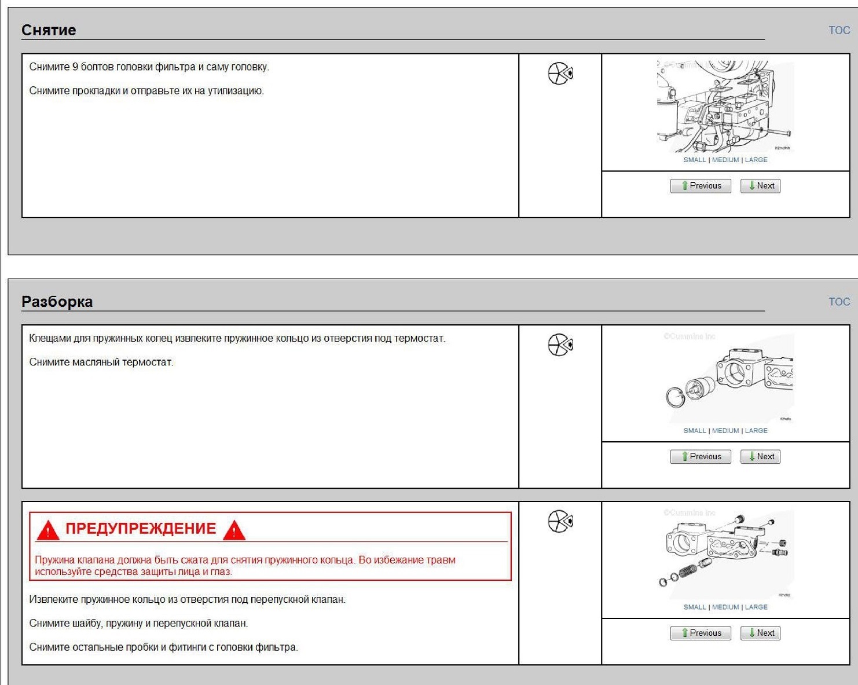This screenshot has height=685, width=858.
Task: Select LARGE size for the thermostat image
Action: click(756, 431)
